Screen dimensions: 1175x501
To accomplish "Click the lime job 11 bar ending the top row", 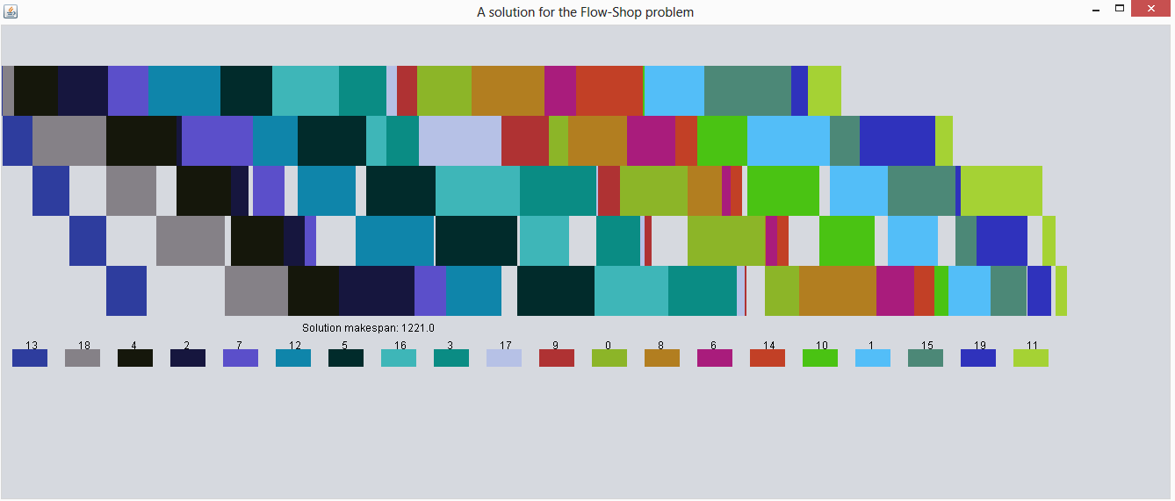I will tap(825, 90).
